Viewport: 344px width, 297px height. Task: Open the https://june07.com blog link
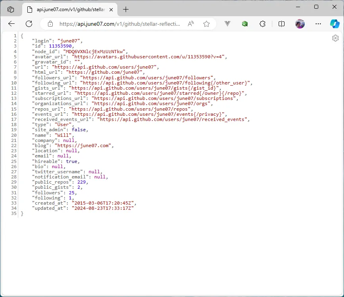point(83,146)
